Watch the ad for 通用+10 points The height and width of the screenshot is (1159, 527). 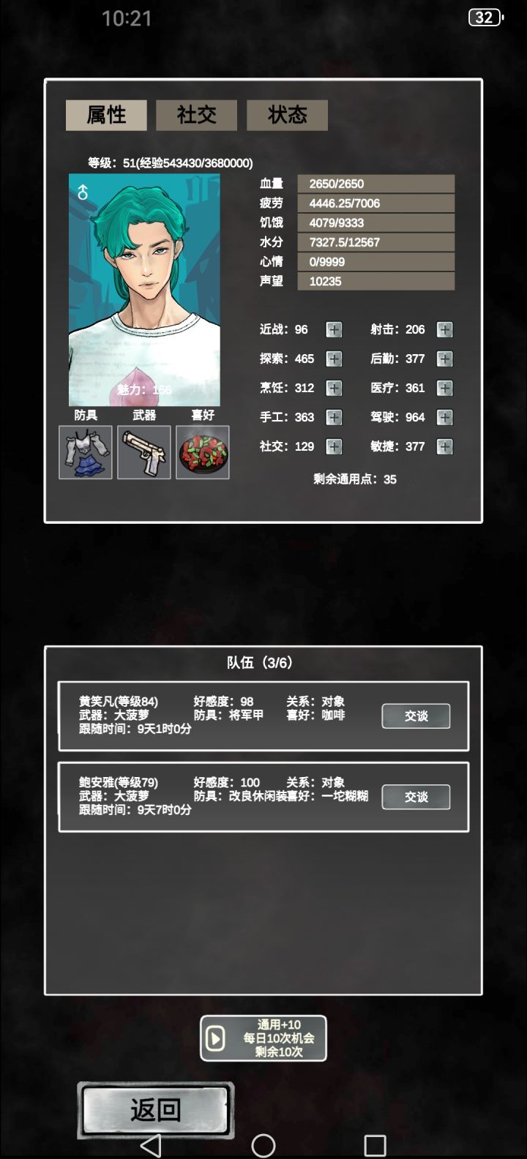click(263, 1038)
